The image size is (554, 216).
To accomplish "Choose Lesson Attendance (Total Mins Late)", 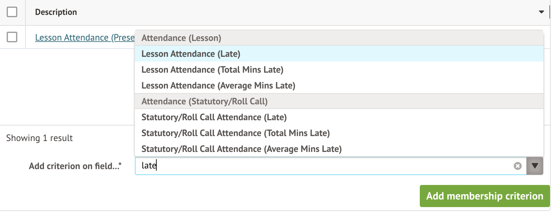I will click(212, 70).
